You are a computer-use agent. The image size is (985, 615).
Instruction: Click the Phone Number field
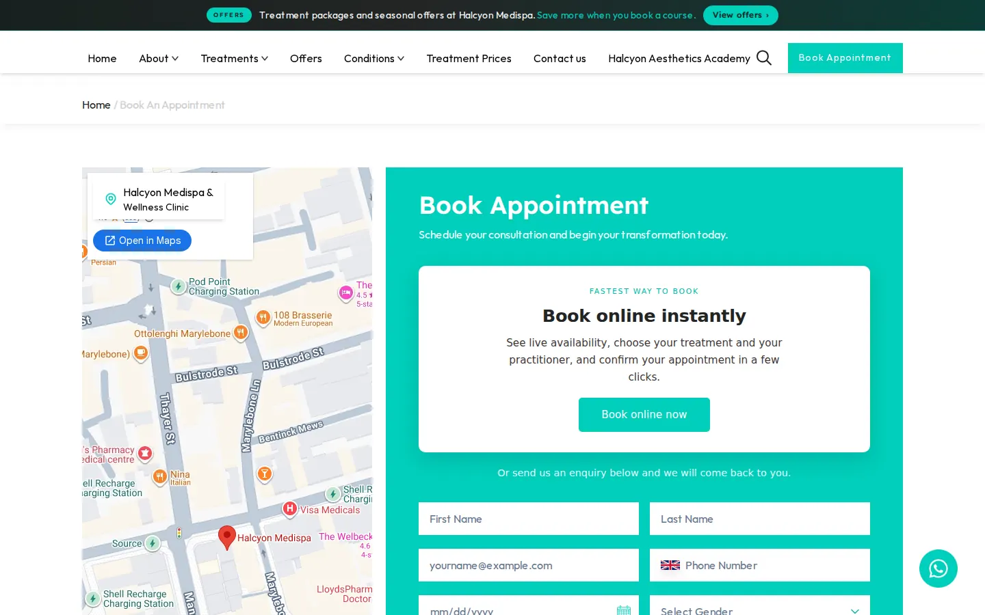click(760, 565)
